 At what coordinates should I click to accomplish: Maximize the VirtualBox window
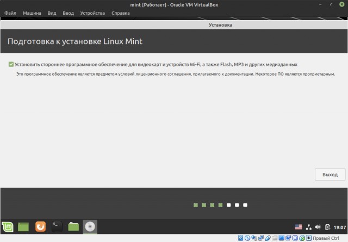click(x=331, y=4)
